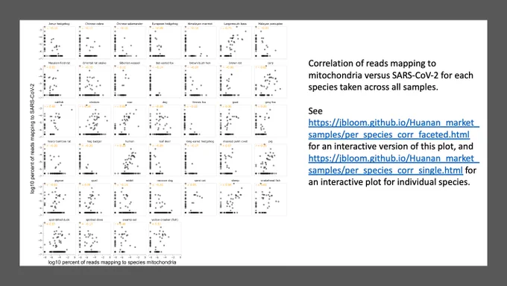Select the hog badger scatter panel
This screenshot has width=507, height=286.
95,159
